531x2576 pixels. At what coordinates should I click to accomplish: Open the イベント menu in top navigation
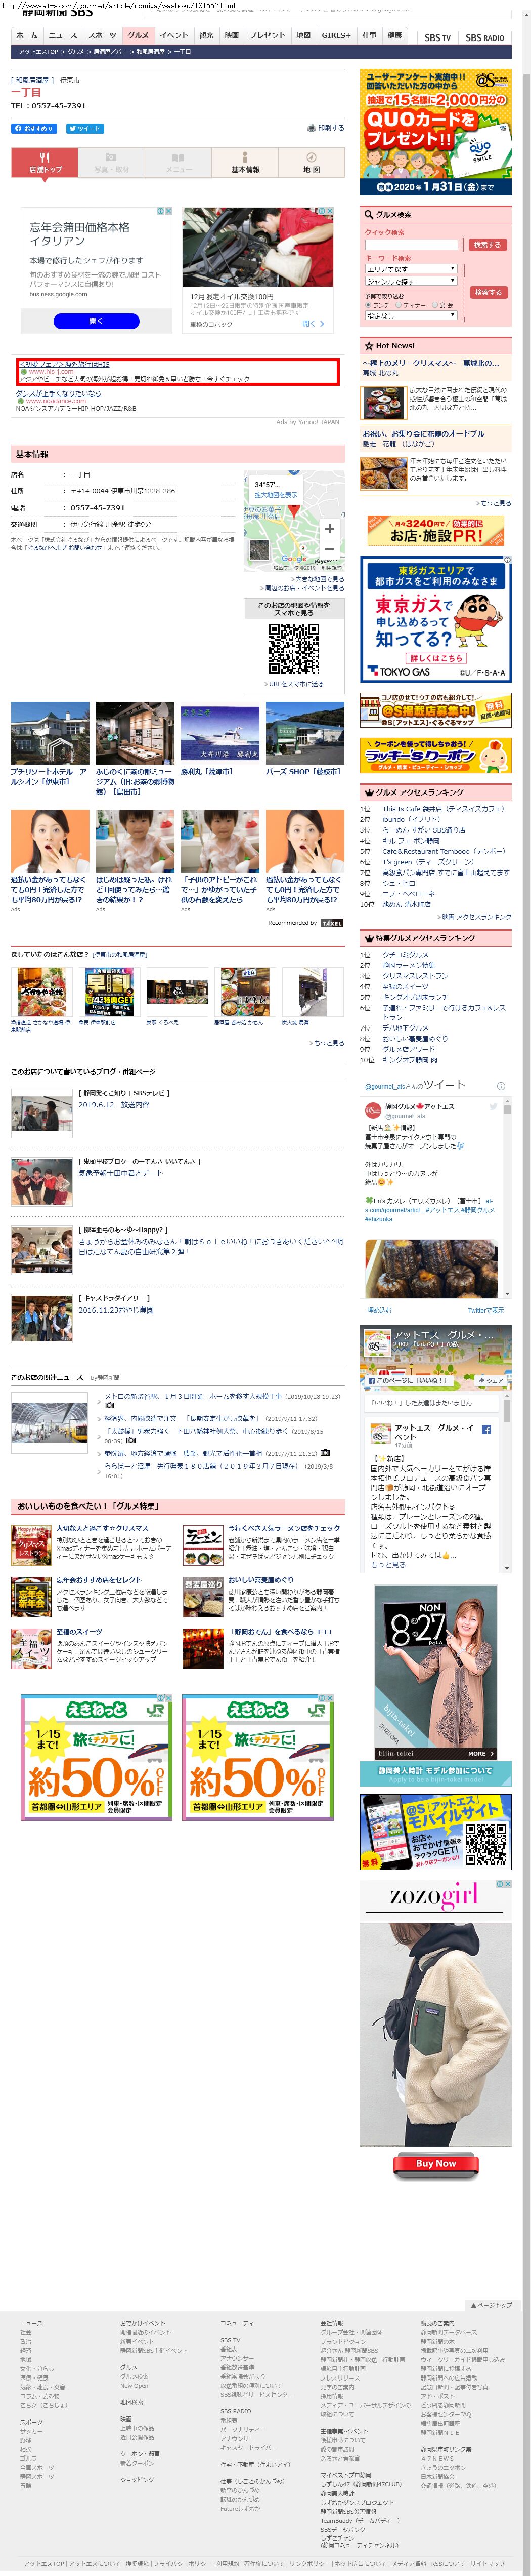coord(173,35)
